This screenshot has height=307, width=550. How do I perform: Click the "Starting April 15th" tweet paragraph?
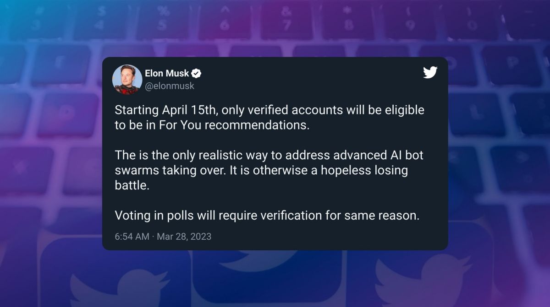tap(269, 118)
